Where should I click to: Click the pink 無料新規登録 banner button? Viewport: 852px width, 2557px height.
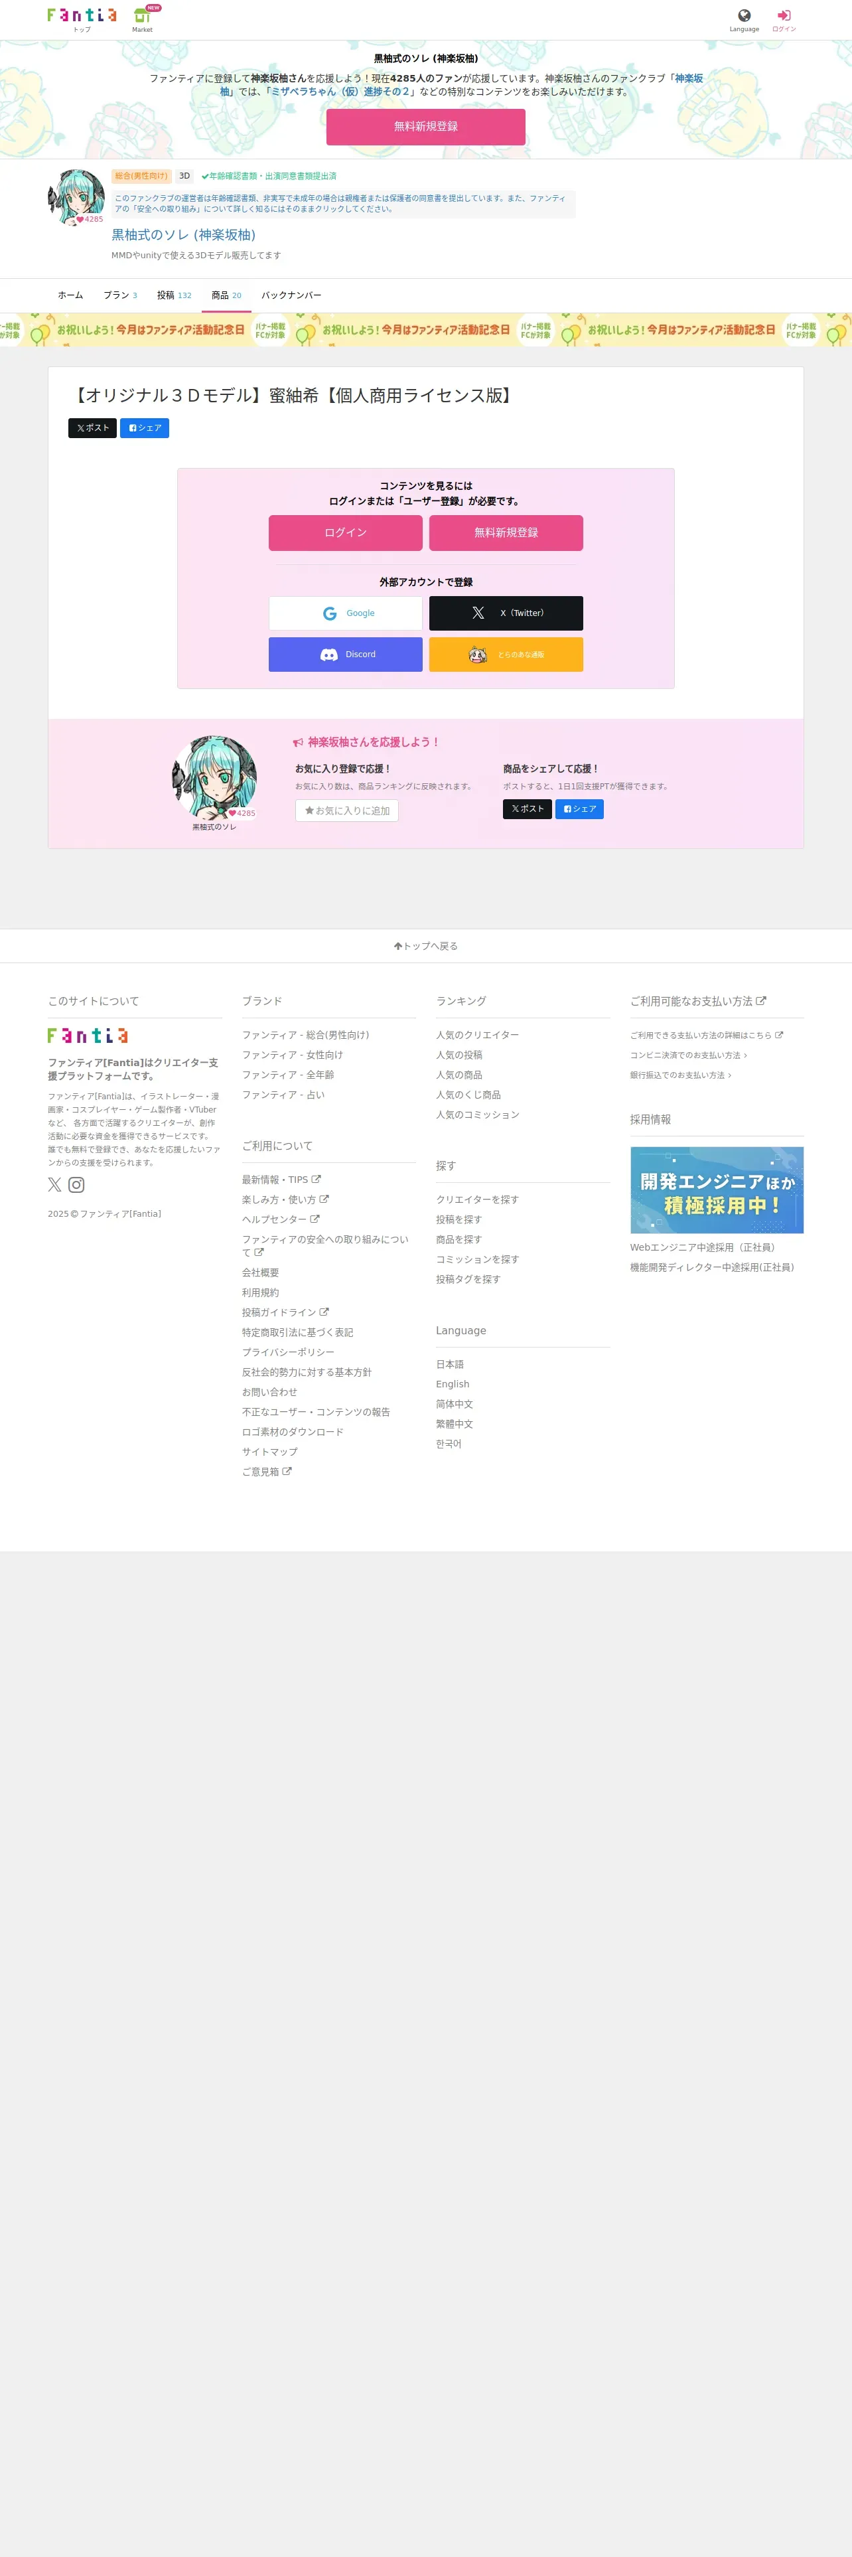[x=425, y=127]
